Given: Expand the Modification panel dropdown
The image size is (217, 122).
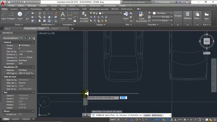Looking at the screenshot, I should point(48,25).
